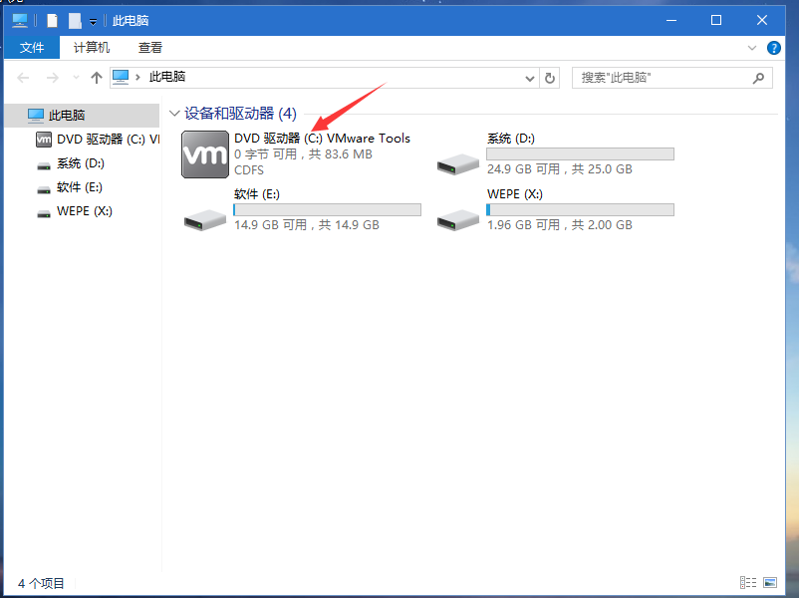Click the quick access new folder icon
This screenshot has height=598, width=799.
click(x=75, y=20)
